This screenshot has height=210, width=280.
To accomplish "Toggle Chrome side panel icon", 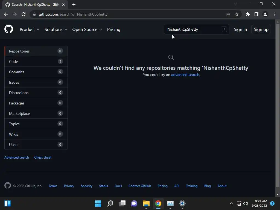I will tap(256, 14).
